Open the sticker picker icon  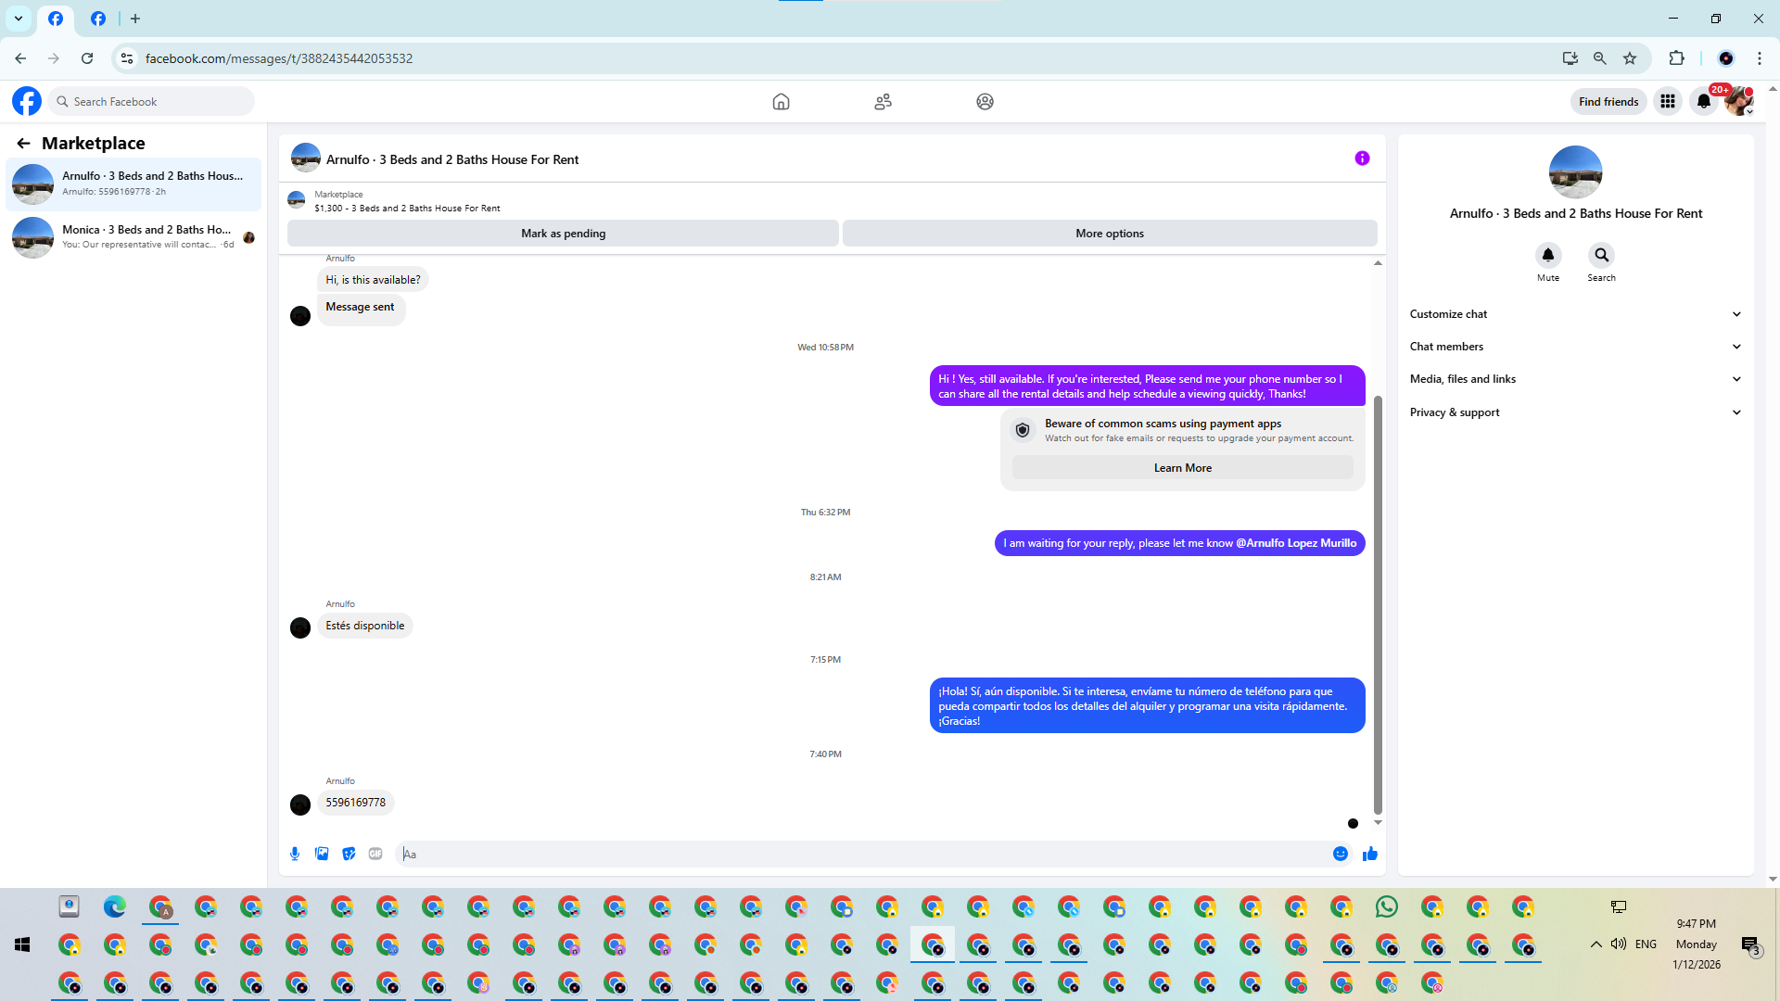[349, 854]
